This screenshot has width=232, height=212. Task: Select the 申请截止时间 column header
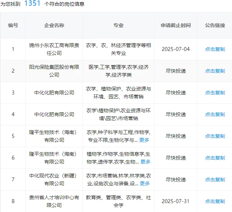[x=176, y=25]
